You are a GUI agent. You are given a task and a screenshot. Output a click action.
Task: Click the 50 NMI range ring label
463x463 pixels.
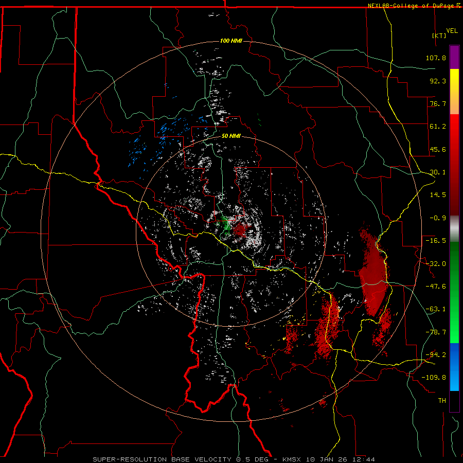pos(231,136)
